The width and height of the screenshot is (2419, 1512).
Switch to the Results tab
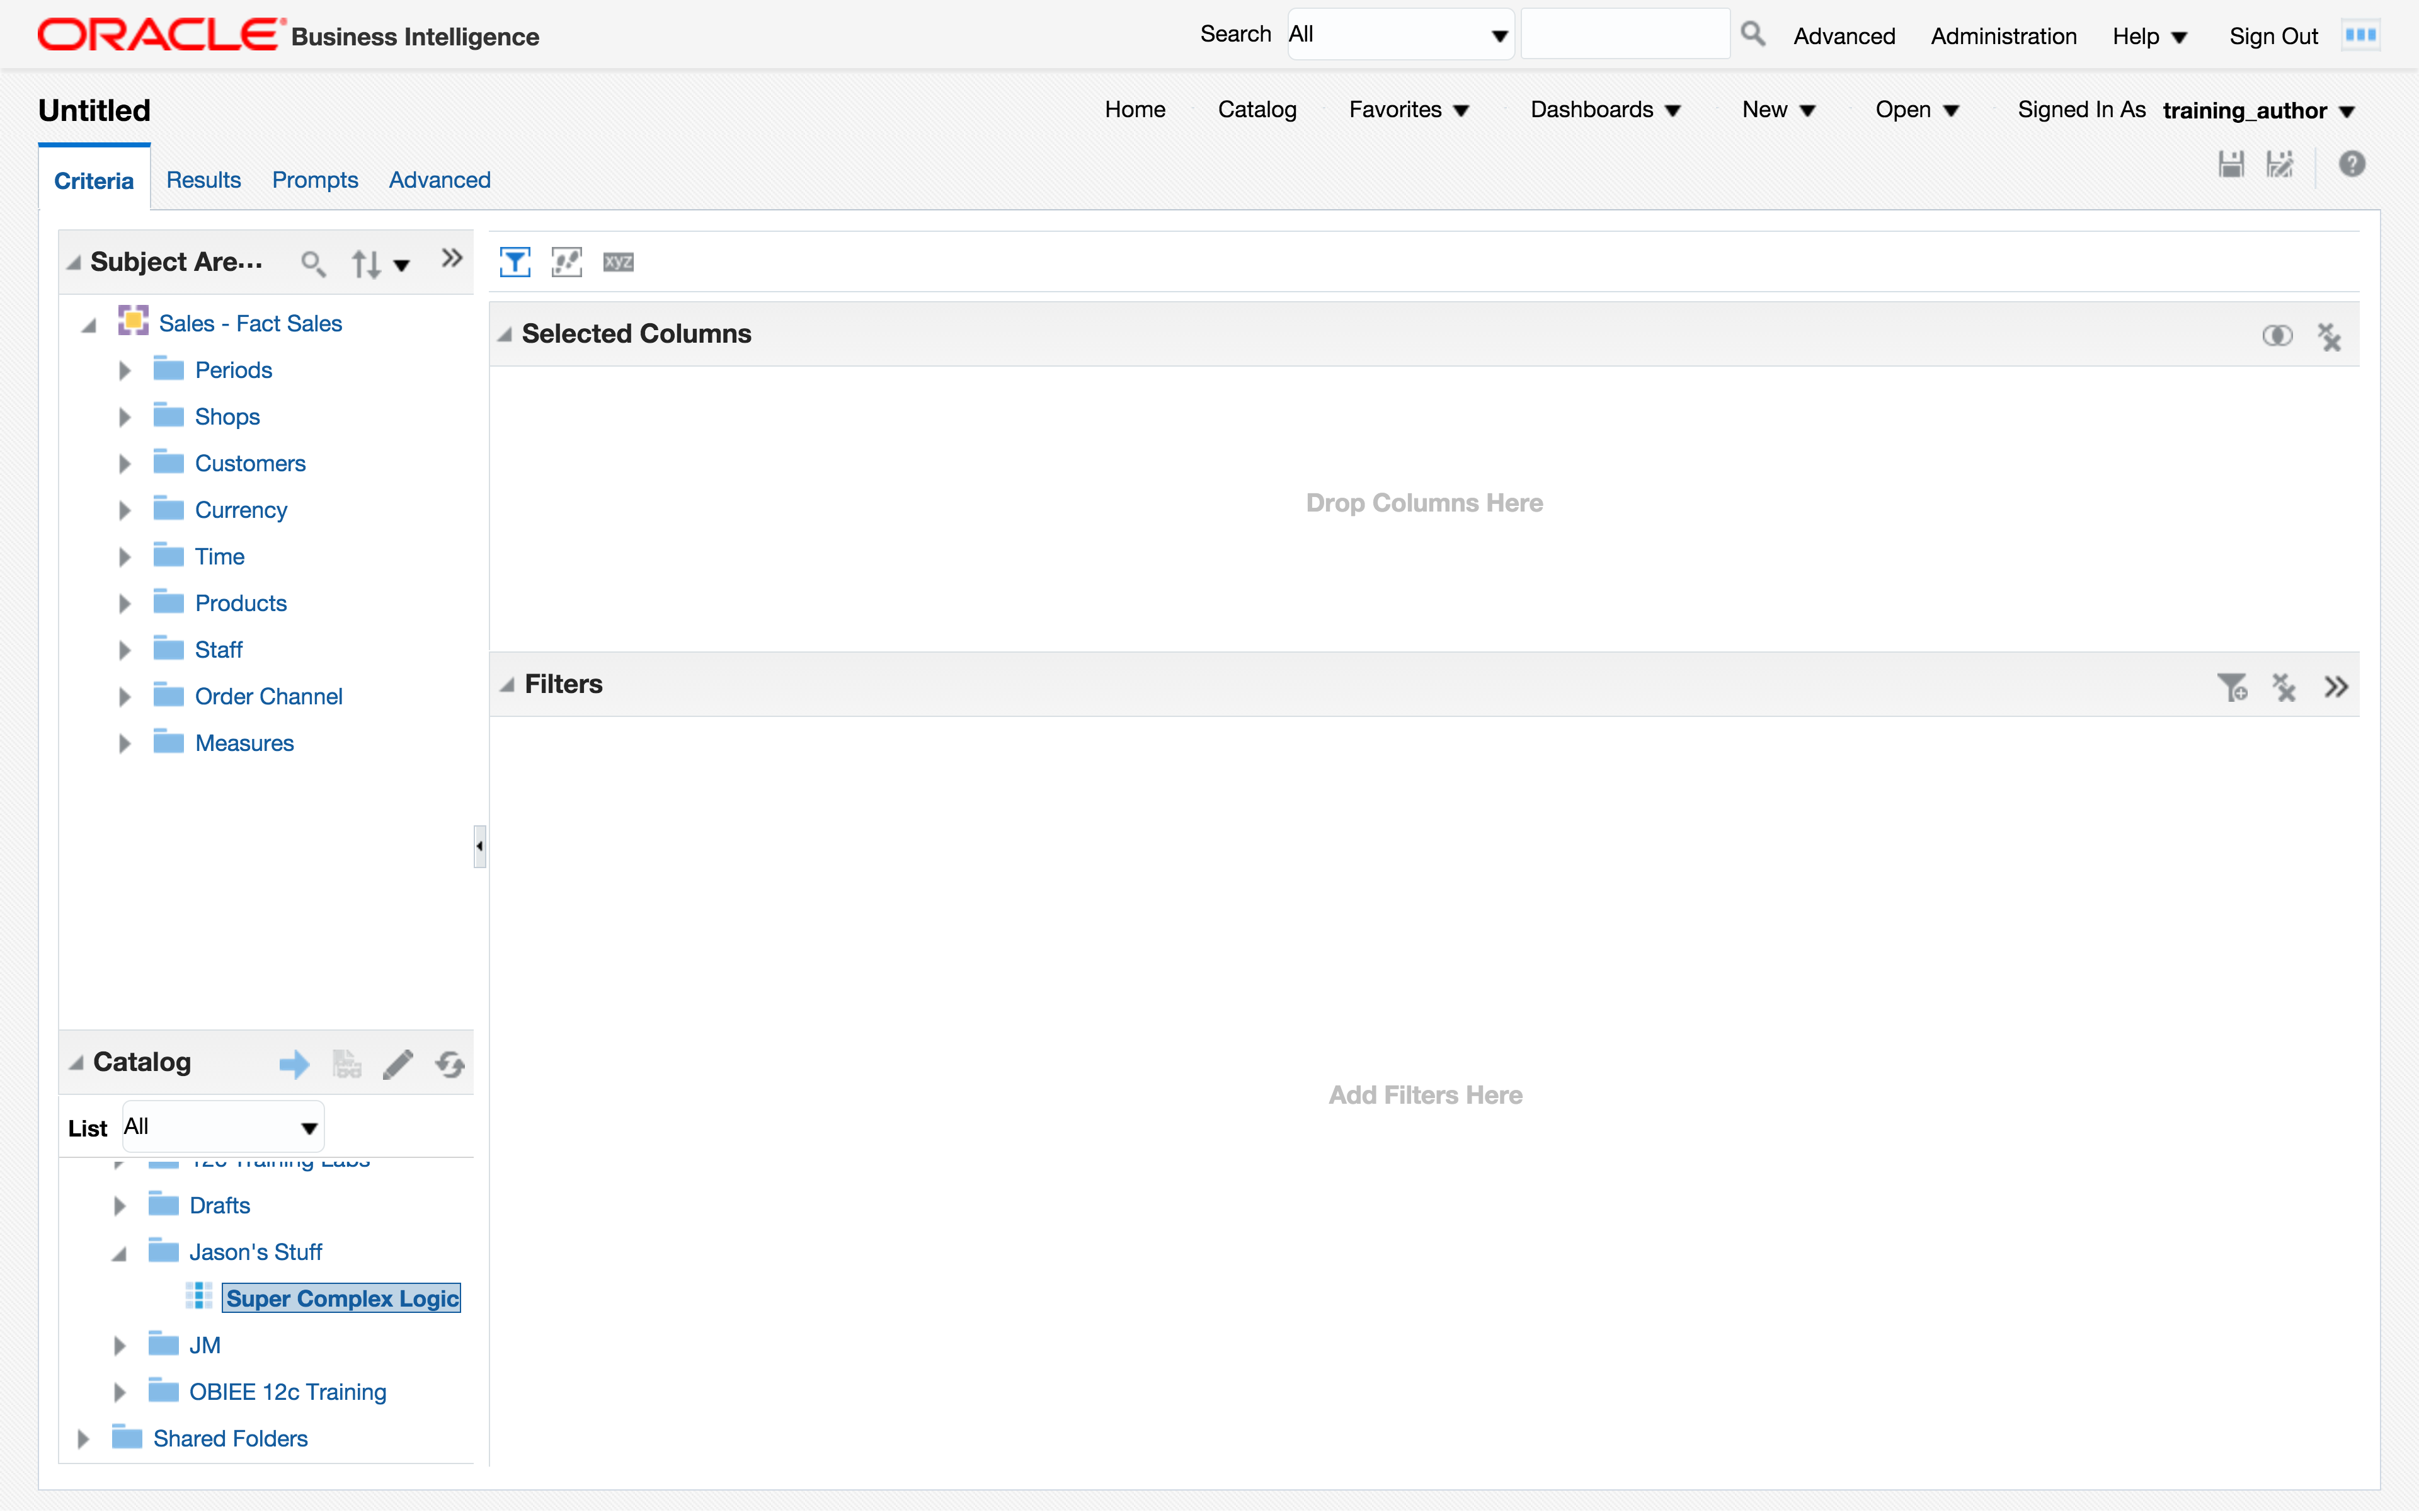pyautogui.click(x=203, y=180)
